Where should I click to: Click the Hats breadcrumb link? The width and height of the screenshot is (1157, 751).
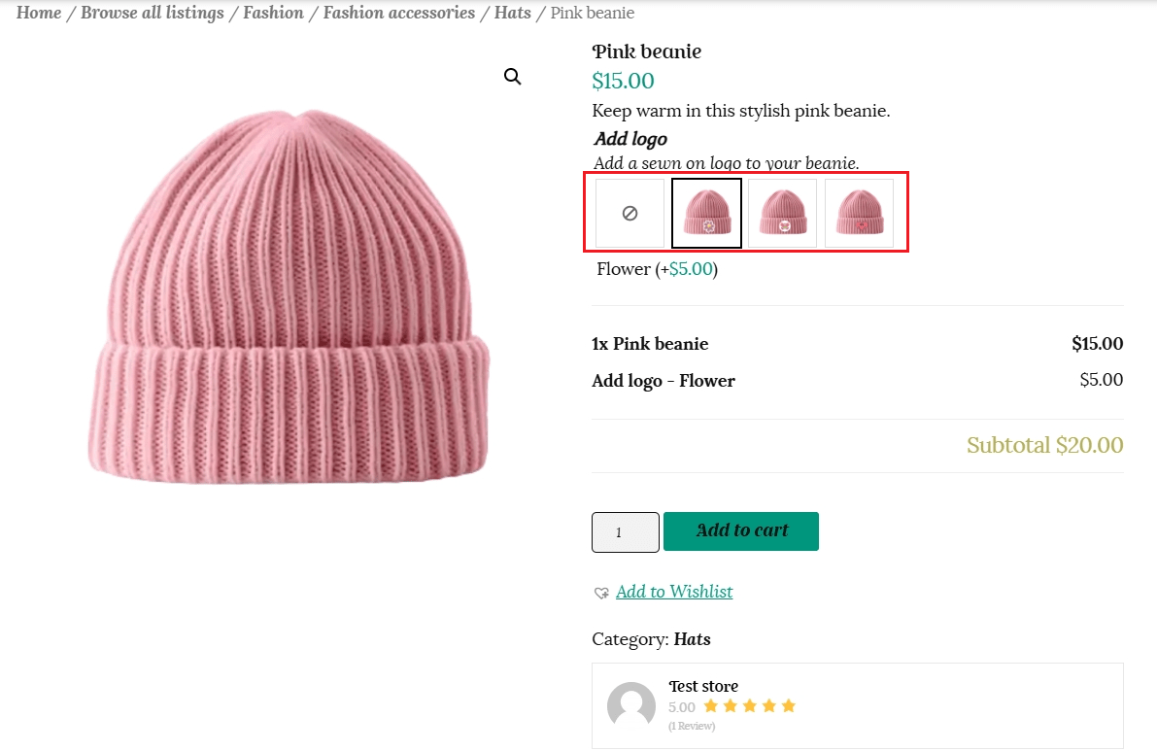tap(513, 13)
